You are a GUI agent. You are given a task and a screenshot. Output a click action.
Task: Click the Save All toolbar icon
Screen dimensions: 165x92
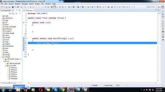9,7
